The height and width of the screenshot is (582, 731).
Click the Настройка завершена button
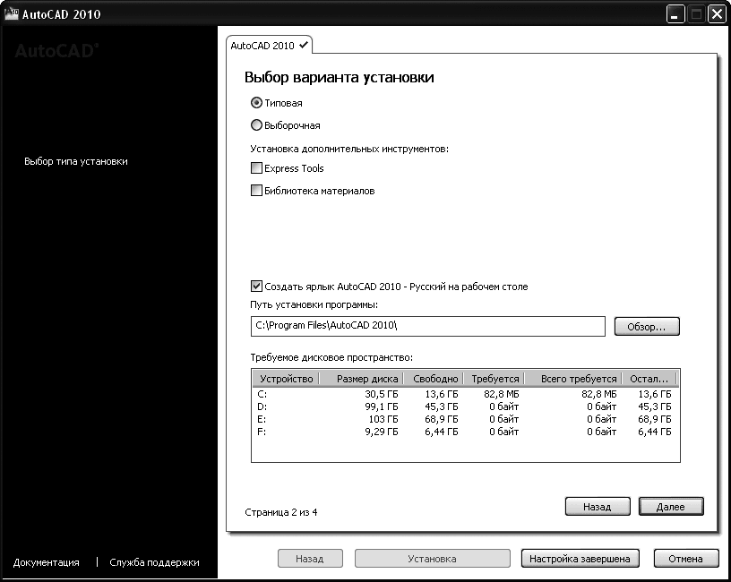579,558
